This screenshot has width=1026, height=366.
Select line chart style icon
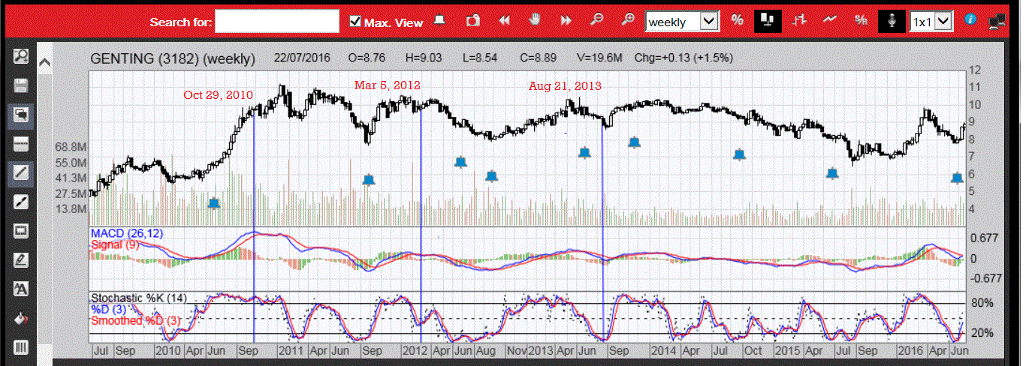pyautogui.click(x=830, y=21)
